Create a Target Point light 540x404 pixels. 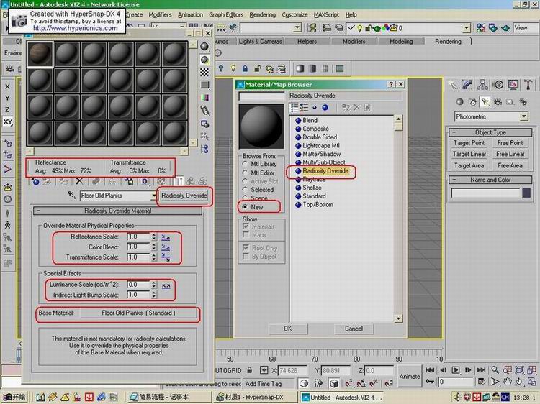point(469,142)
